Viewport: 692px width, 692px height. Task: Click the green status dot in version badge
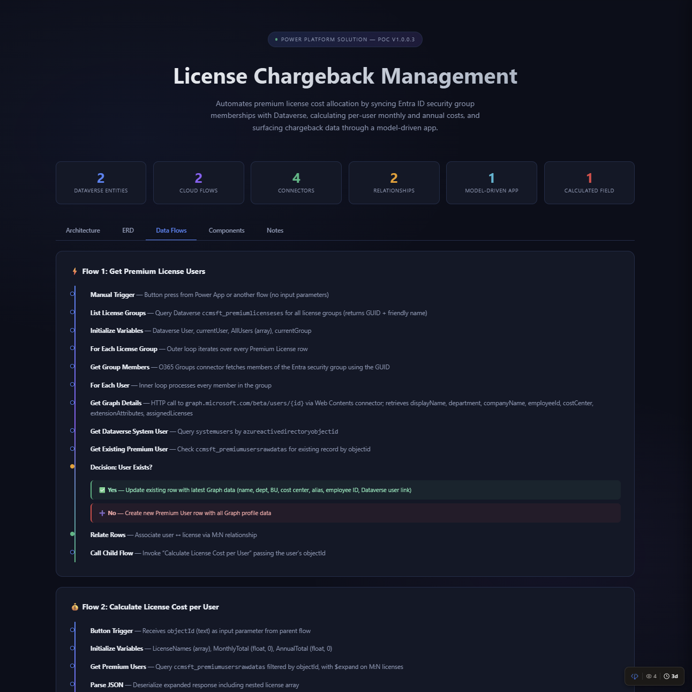[x=276, y=39]
